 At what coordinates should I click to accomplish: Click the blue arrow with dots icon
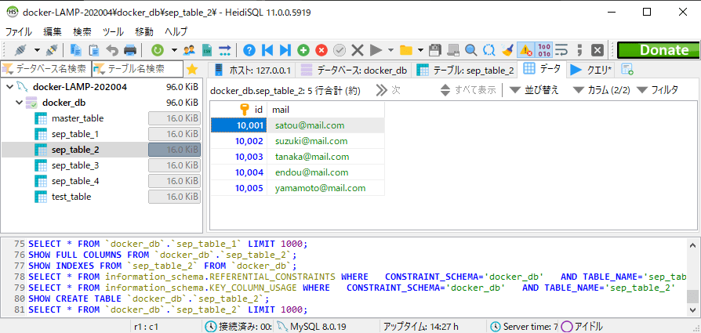[224, 50]
